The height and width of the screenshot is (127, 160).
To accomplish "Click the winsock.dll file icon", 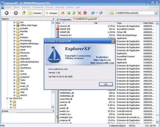I will [x=58, y=26].
